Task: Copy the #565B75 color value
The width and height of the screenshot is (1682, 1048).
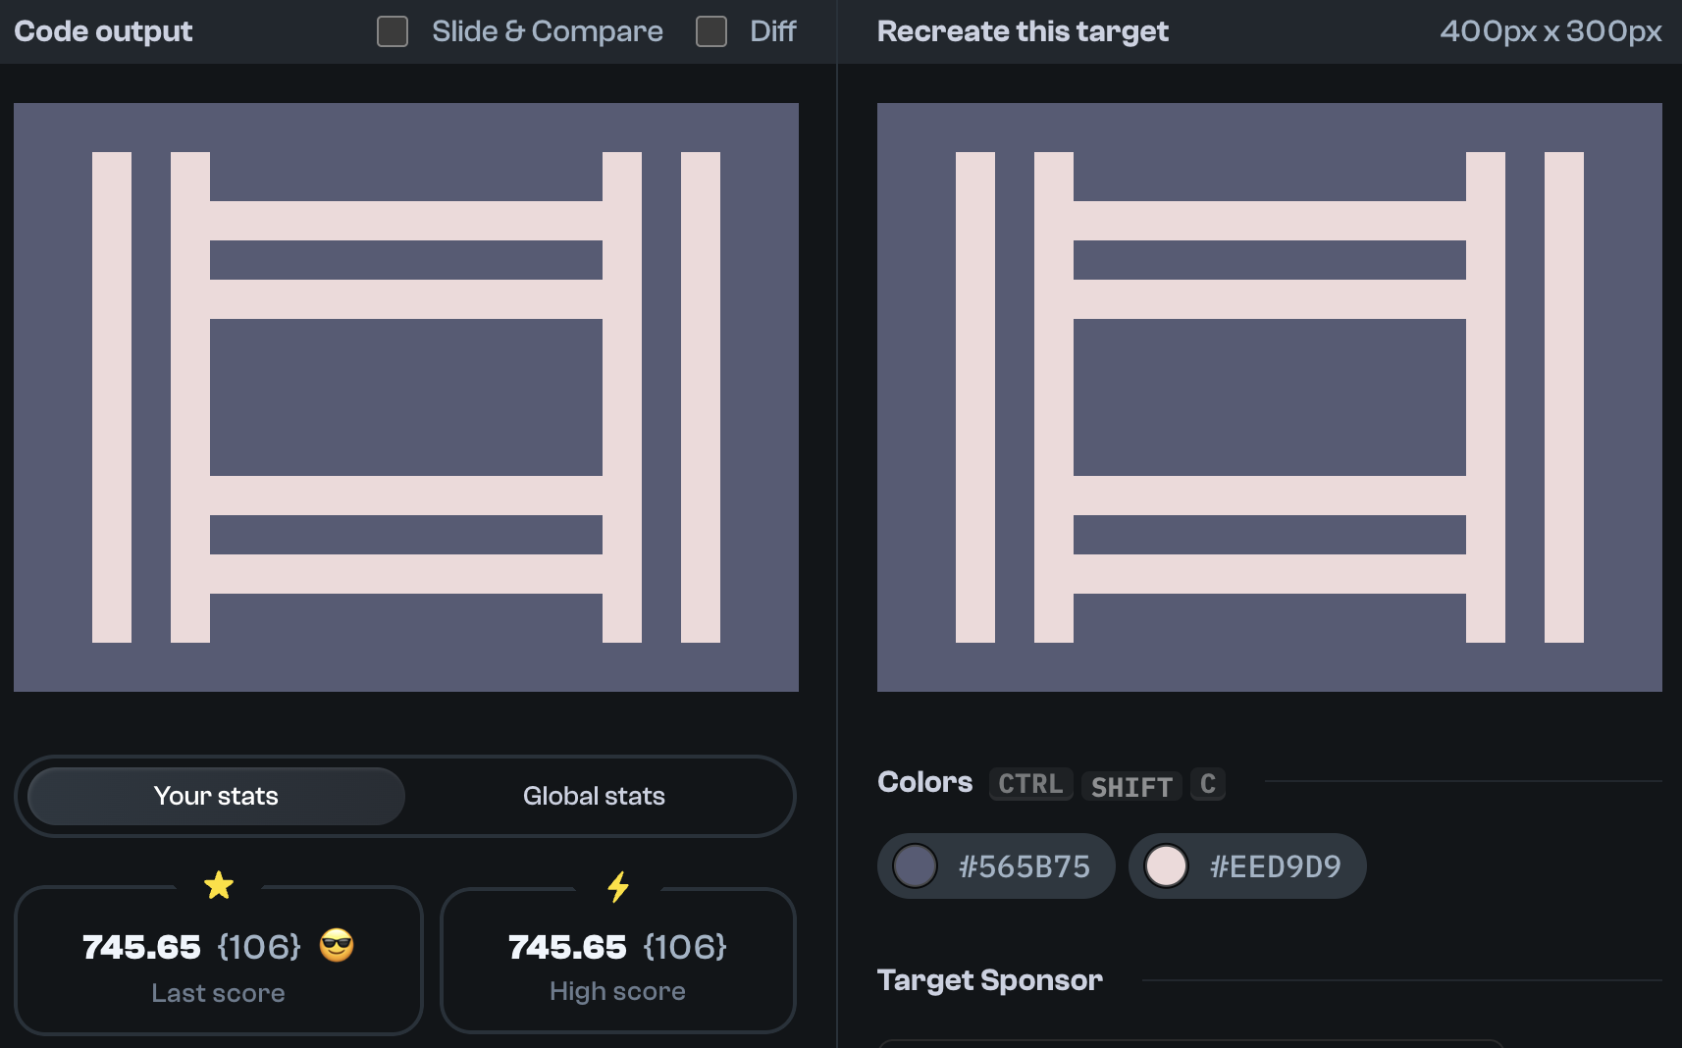Action: tap(1024, 865)
